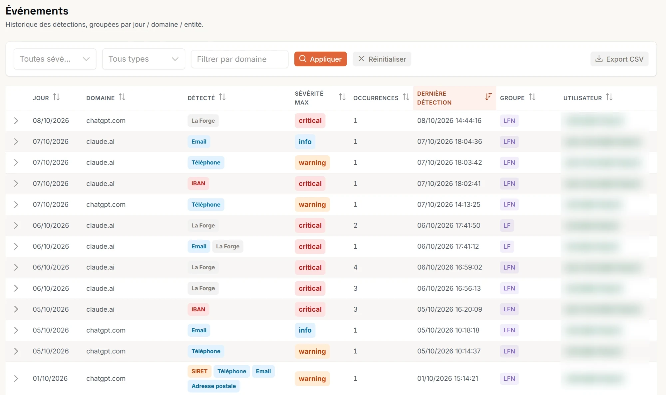Click the LFN badge in 08/10/2026 row
Image resolution: width=666 pixels, height=395 pixels.
[x=509, y=121]
